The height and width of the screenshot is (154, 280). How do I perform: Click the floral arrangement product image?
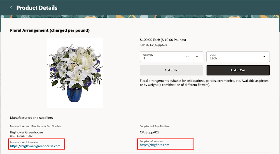coord(75,73)
